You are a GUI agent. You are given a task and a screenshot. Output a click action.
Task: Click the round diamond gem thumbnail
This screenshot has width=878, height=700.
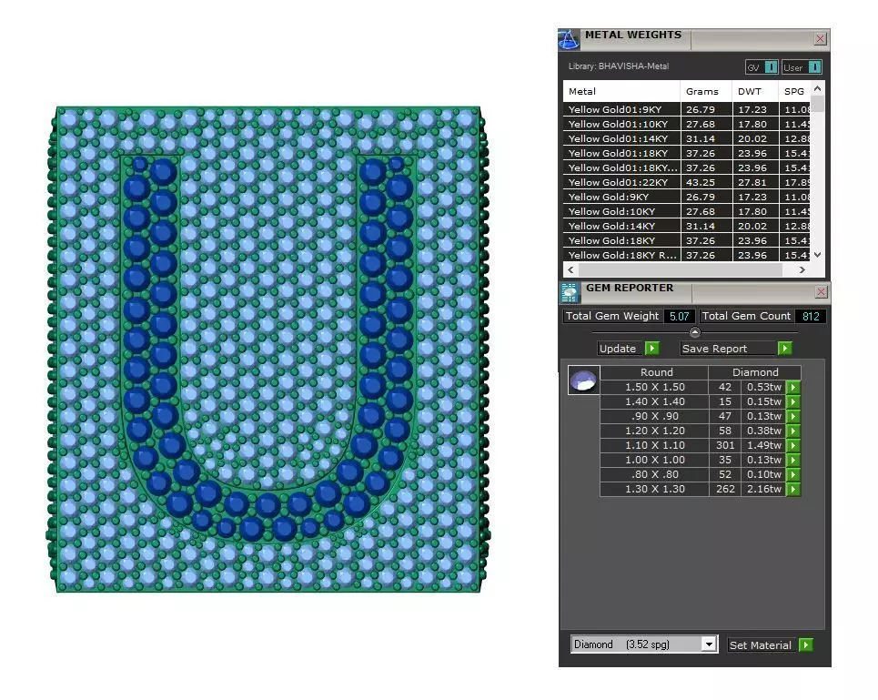583,380
